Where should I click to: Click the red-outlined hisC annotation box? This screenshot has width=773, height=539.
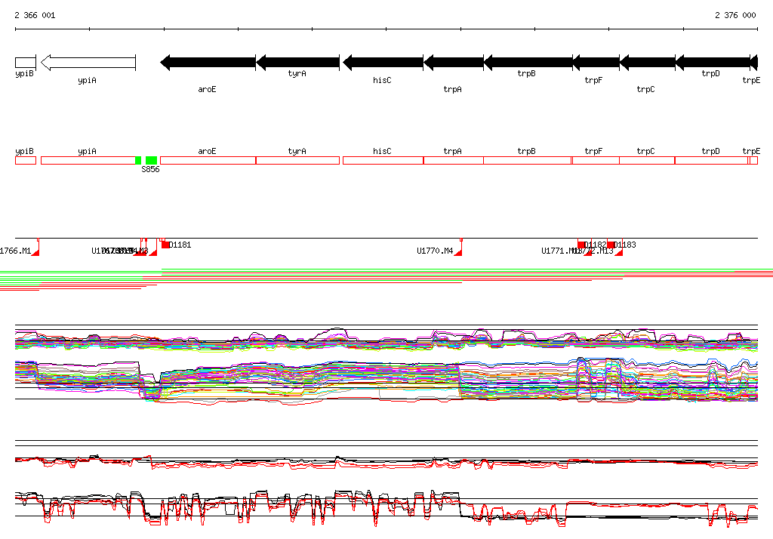pyautogui.click(x=383, y=160)
